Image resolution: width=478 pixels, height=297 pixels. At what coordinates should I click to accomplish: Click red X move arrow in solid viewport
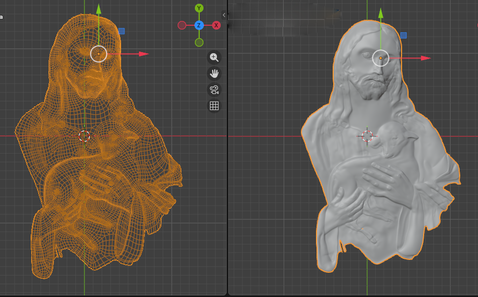425,58
